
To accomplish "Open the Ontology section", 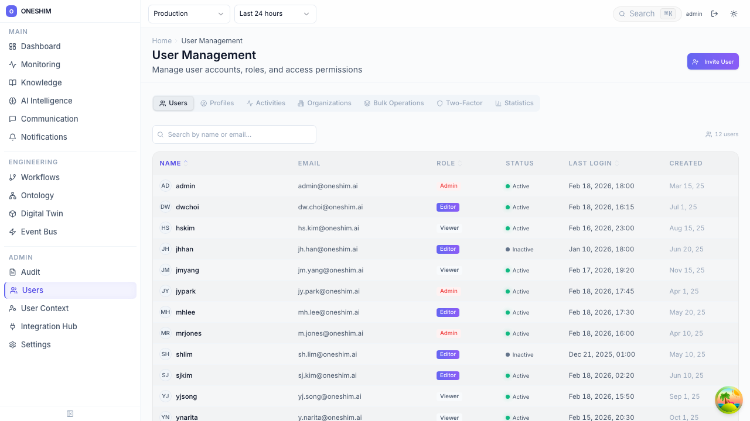I will tap(37, 195).
